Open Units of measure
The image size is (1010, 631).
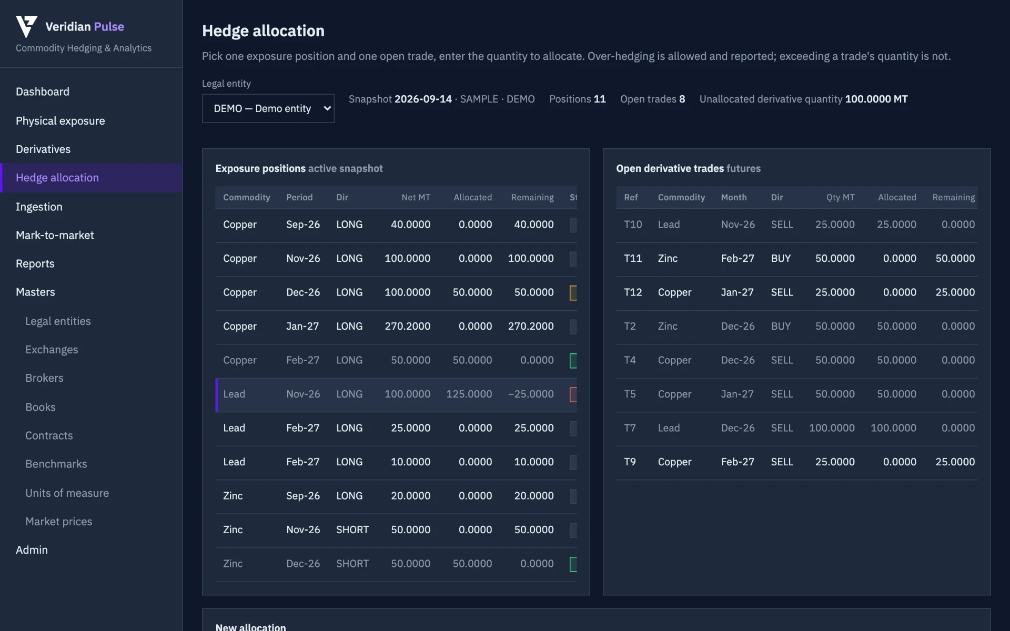coord(91,493)
